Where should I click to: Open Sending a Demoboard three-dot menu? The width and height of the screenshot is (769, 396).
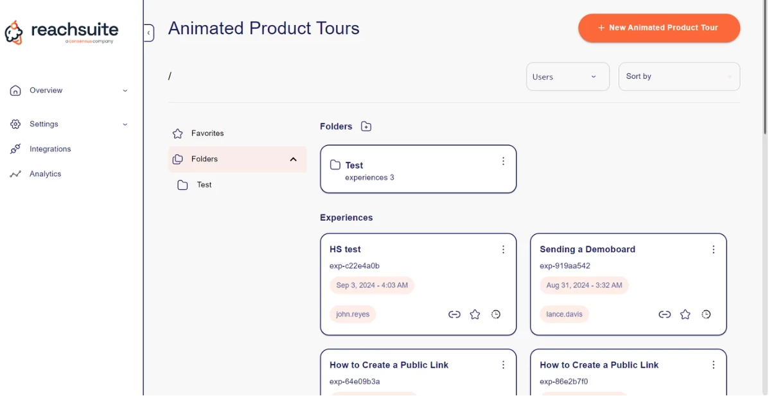(x=713, y=250)
